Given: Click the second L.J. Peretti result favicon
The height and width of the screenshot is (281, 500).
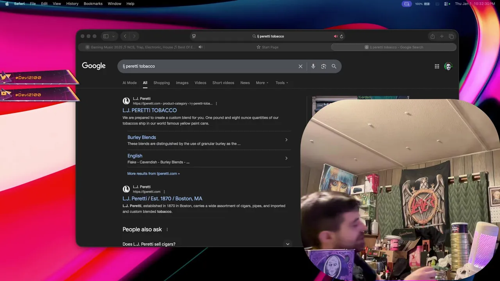Looking at the screenshot, I should (126, 189).
